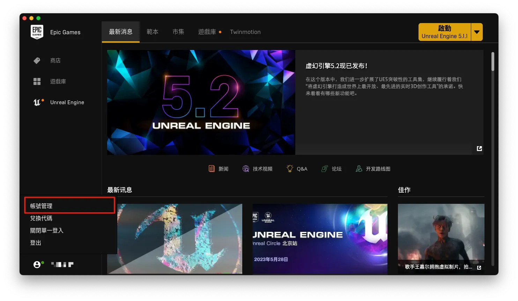This screenshot has width=518, height=301.
Task: Switch to the 市集 (Marketplace) tab
Action: (178, 31)
